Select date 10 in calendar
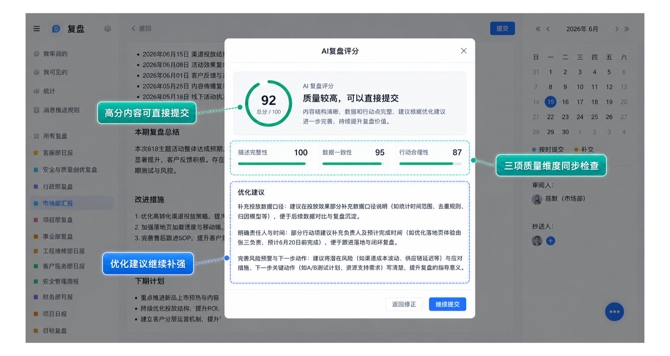The width and height of the screenshot is (670, 356). click(x=580, y=87)
